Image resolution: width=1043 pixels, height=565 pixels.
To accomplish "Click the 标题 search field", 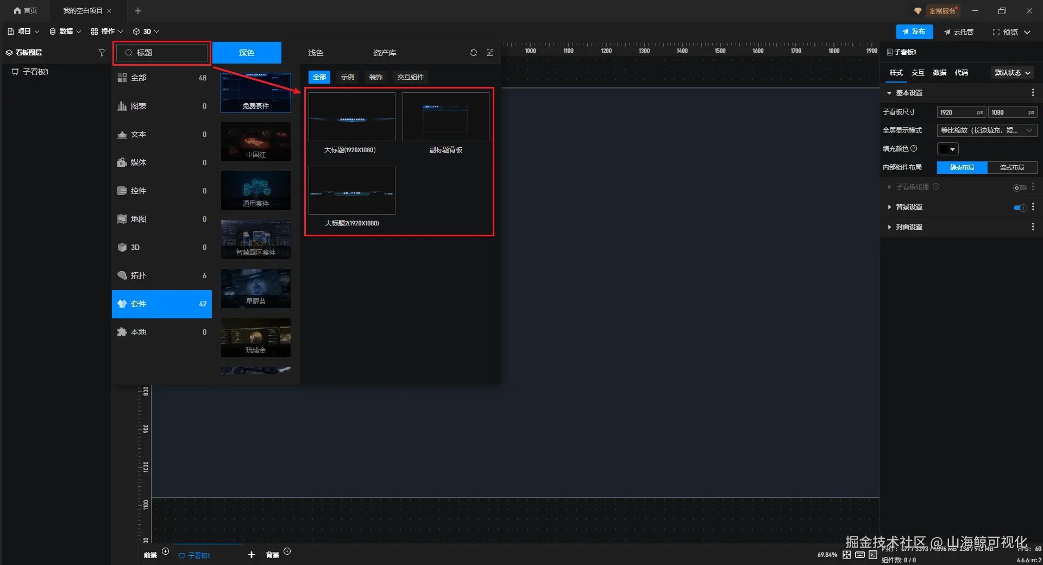I will pyautogui.click(x=162, y=53).
